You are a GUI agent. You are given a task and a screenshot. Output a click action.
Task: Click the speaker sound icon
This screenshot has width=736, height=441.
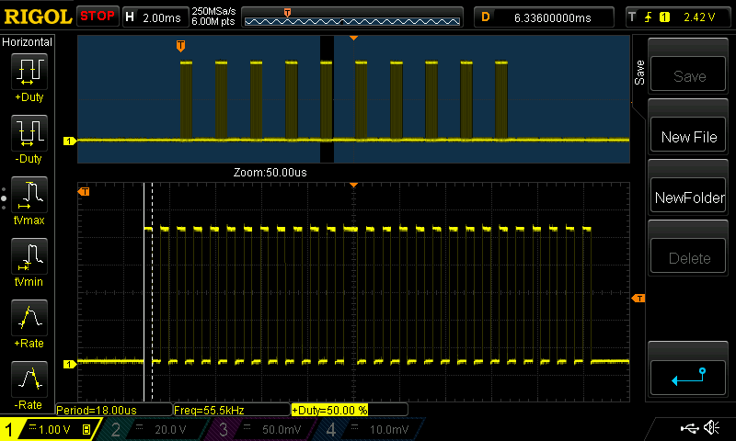pyautogui.click(x=710, y=428)
